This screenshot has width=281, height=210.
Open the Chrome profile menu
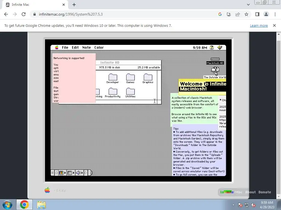tap(266, 14)
